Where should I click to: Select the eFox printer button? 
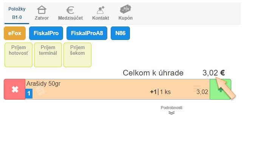tap(14, 33)
